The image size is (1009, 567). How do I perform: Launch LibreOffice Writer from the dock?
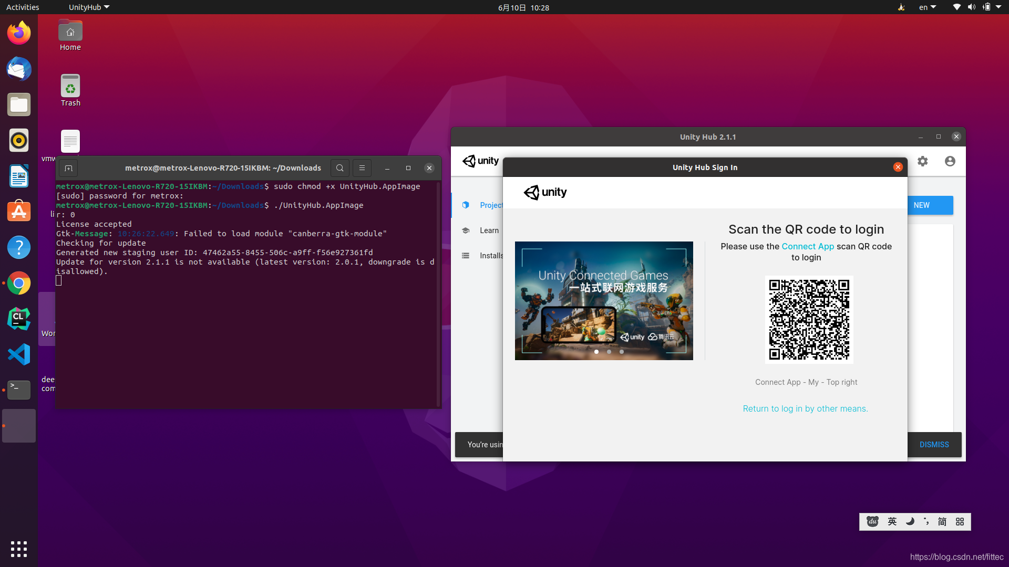pos(19,176)
